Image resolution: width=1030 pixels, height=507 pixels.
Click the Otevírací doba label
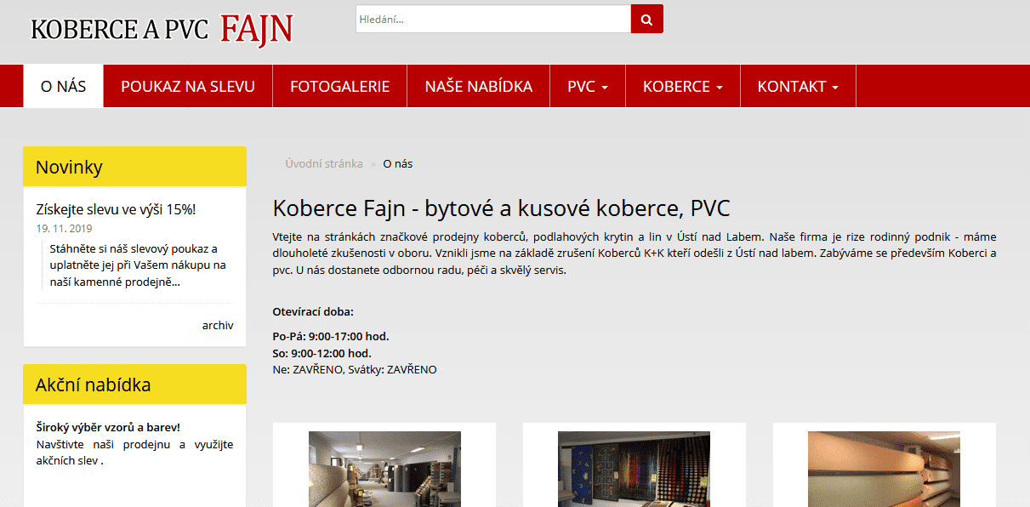point(313,311)
